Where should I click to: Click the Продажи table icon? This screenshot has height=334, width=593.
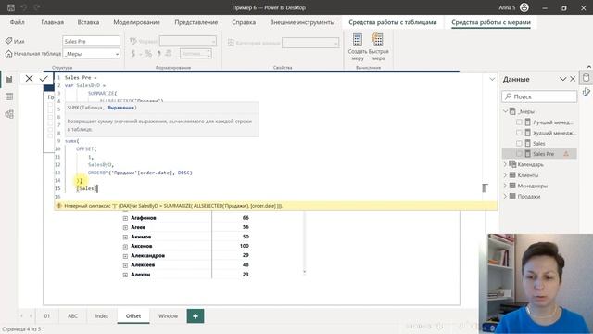pos(512,196)
